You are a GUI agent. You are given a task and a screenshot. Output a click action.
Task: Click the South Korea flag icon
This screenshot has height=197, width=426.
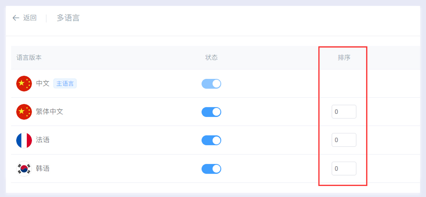[24, 169]
